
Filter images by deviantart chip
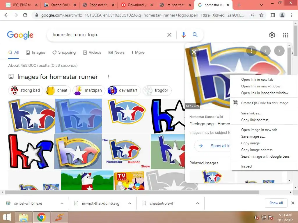[x=124, y=91]
